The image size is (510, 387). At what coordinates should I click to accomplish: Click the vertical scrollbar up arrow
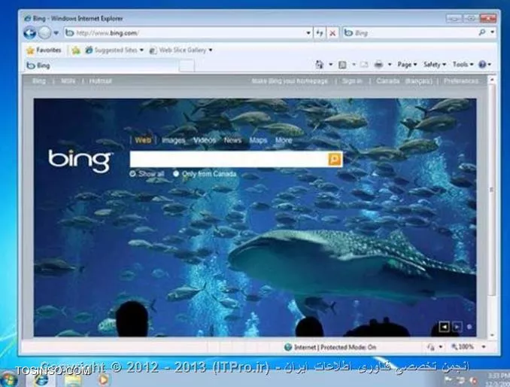(x=492, y=79)
